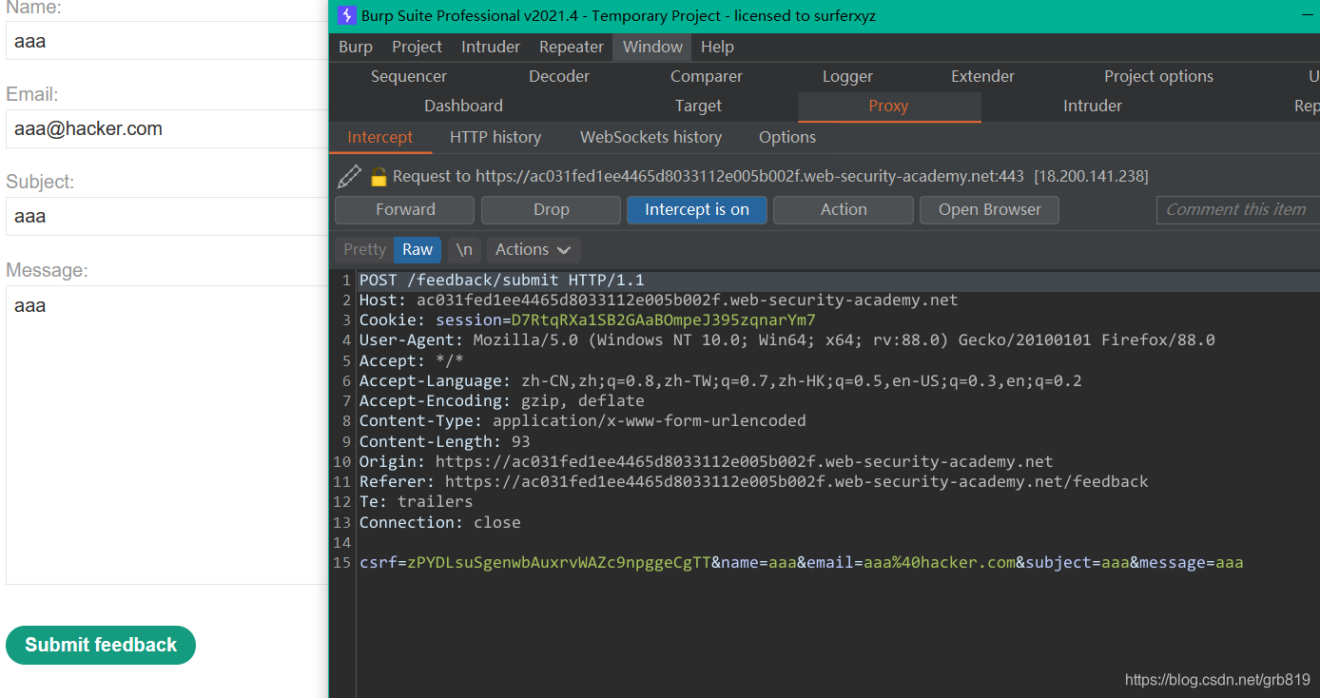
Task: Click the 'Te: trailers' line
Action: coord(416,501)
